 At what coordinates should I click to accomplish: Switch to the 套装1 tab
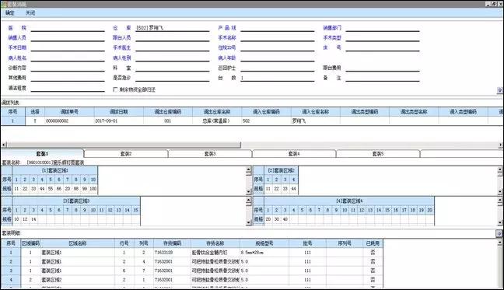point(42,154)
